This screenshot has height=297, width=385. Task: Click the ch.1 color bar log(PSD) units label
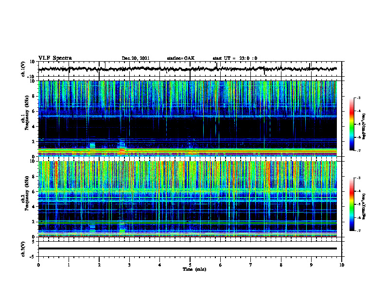pos(364,126)
